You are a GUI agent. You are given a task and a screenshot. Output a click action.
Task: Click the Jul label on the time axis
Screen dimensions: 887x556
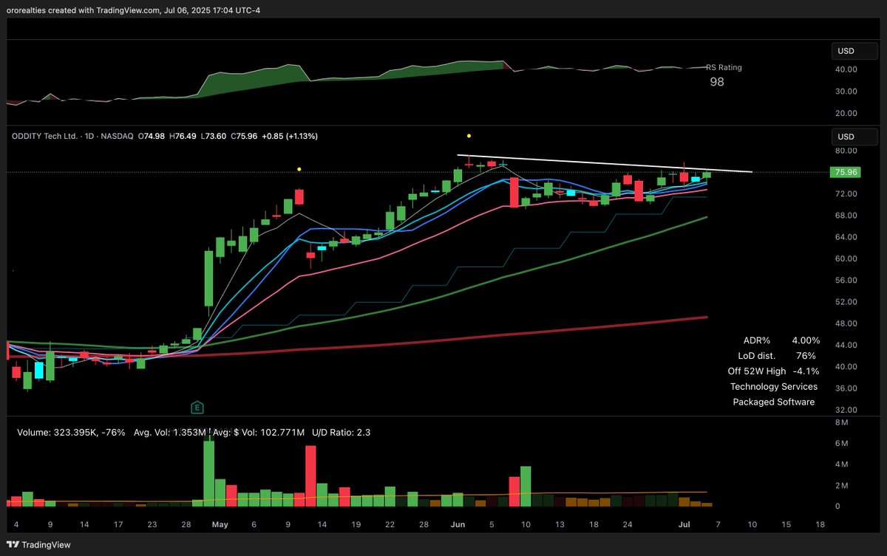pos(683,524)
